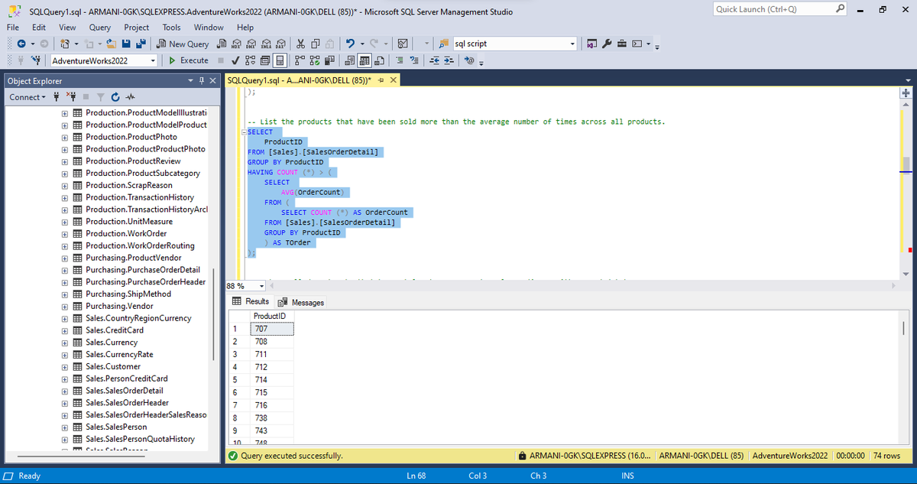The image size is (917, 484).
Task: Select the Results tab
Action: (251, 302)
